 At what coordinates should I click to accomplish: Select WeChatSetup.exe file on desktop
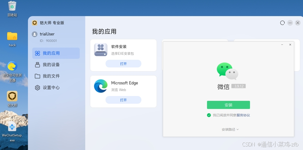click(12, 127)
